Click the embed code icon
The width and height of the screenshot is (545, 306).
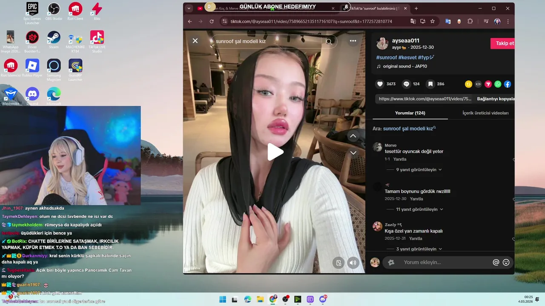pos(478,84)
